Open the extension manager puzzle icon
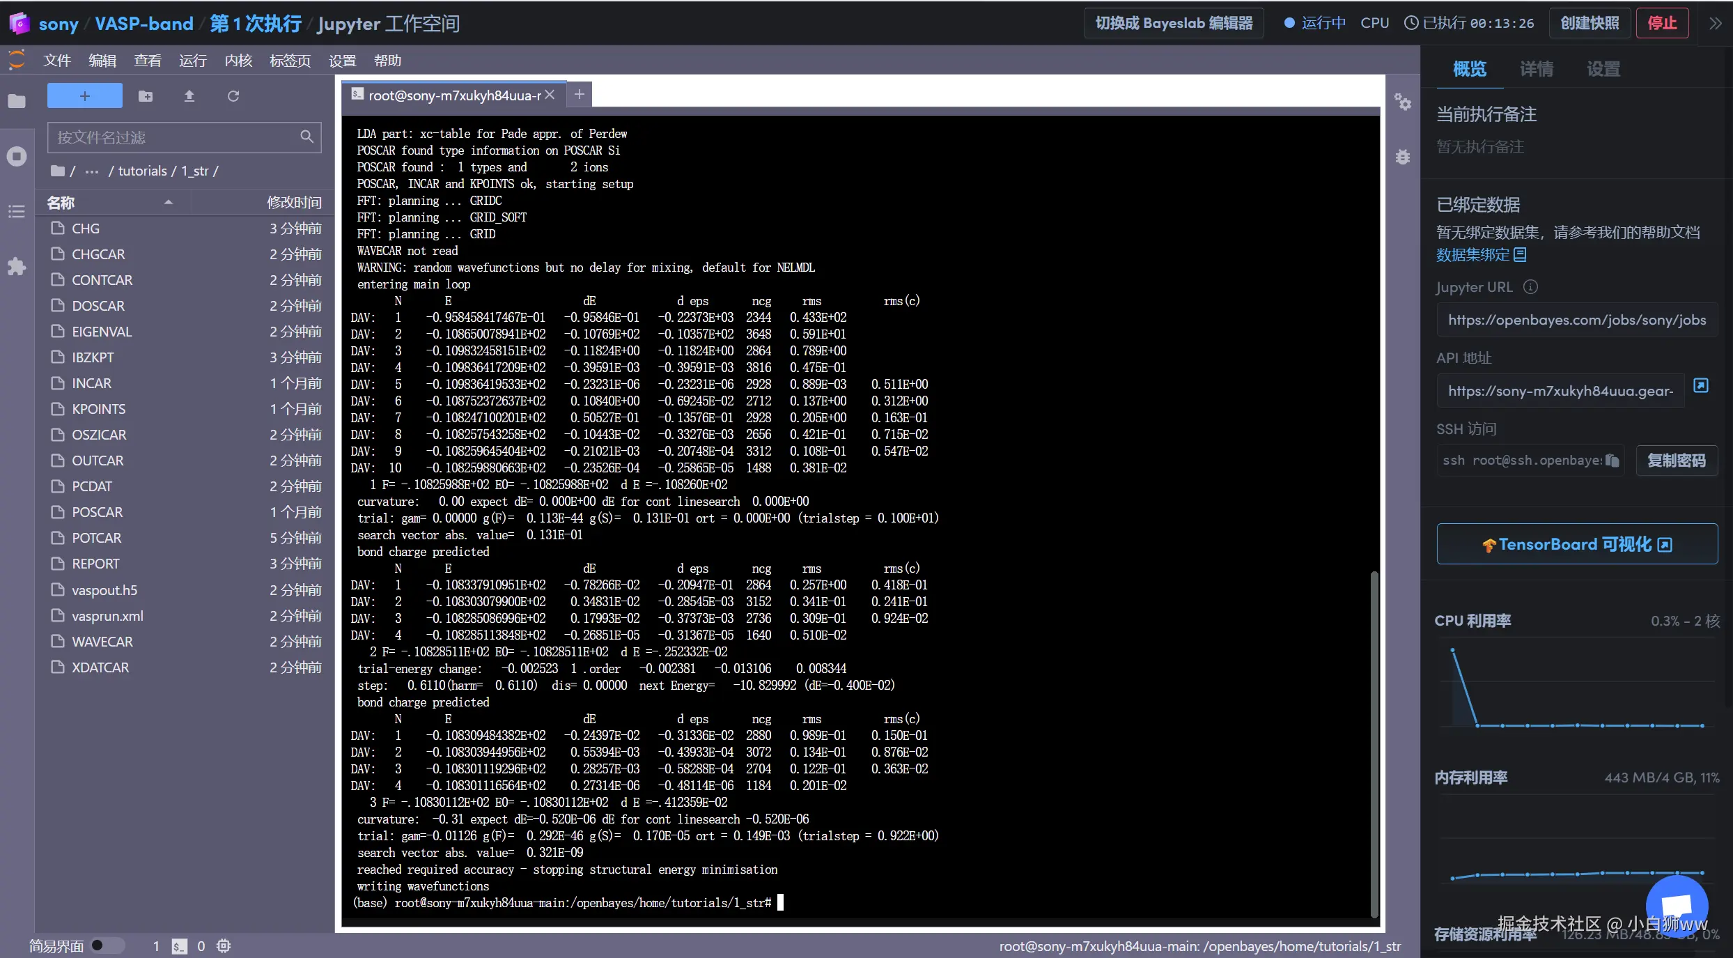Image resolution: width=1733 pixels, height=958 pixels. coord(17,266)
